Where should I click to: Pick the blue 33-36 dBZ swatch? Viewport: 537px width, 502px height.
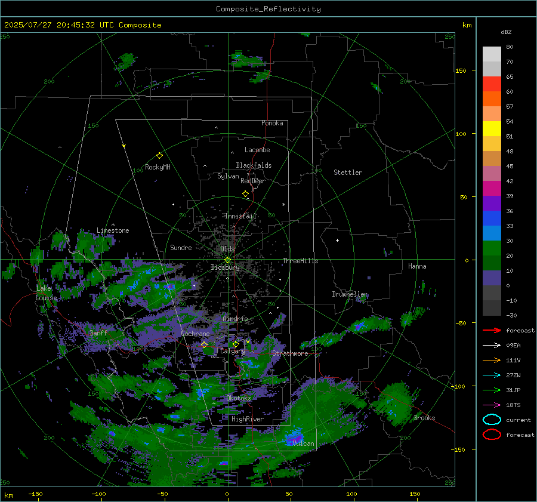point(492,218)
